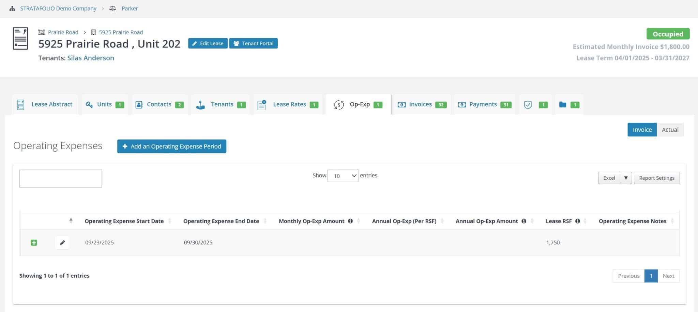The width and height of the screenshot is (698, 312).
Task: Open the Show entries dropdown
Action: (343, 176)
